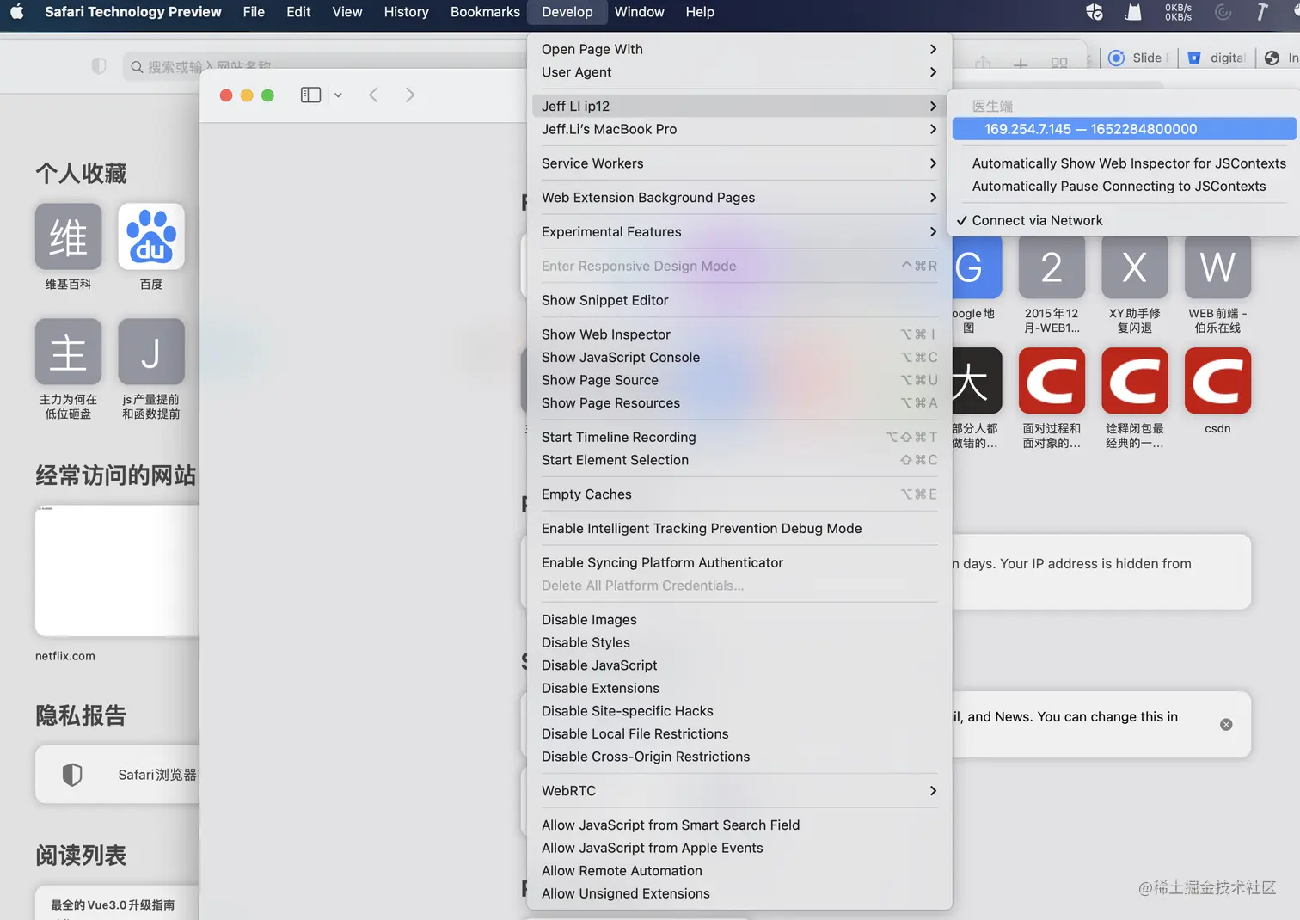The height and width of the screenshot is (920, 1300).
Task: Close the Develop menu in the menu bar
Action: point(567,12)
